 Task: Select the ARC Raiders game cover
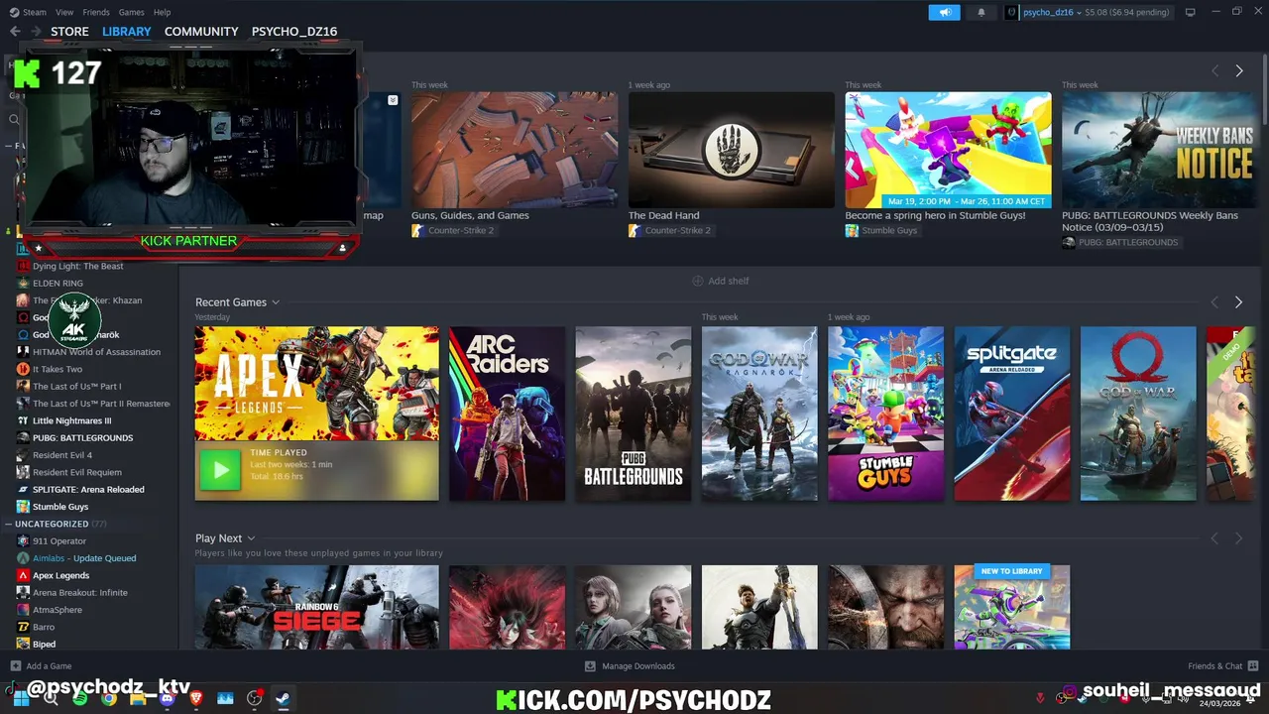point(507,414)
